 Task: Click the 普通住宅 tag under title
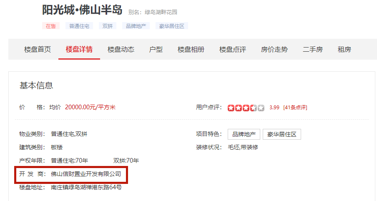[x=79, y=26]
